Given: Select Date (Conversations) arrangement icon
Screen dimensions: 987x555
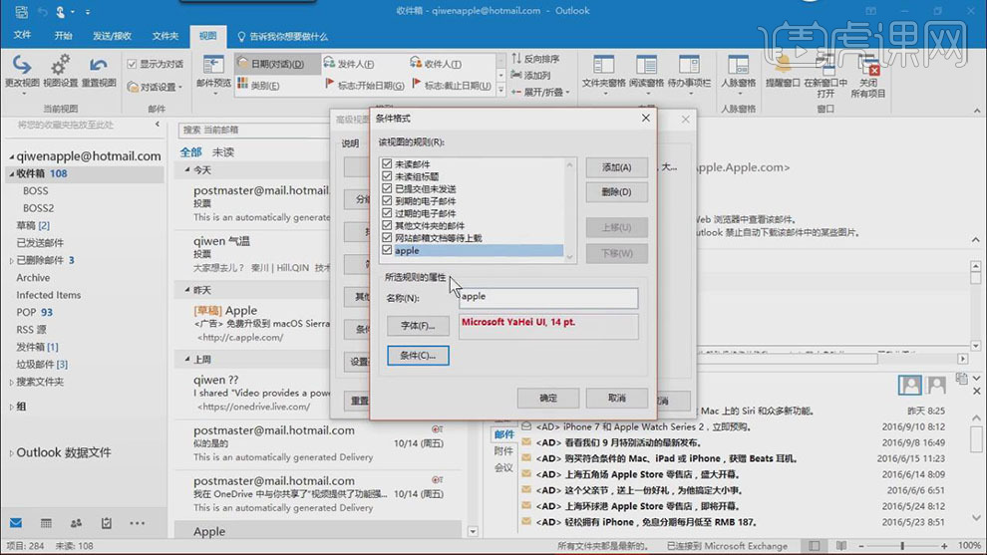Looking at the screenshot, I should coord(243,63).
